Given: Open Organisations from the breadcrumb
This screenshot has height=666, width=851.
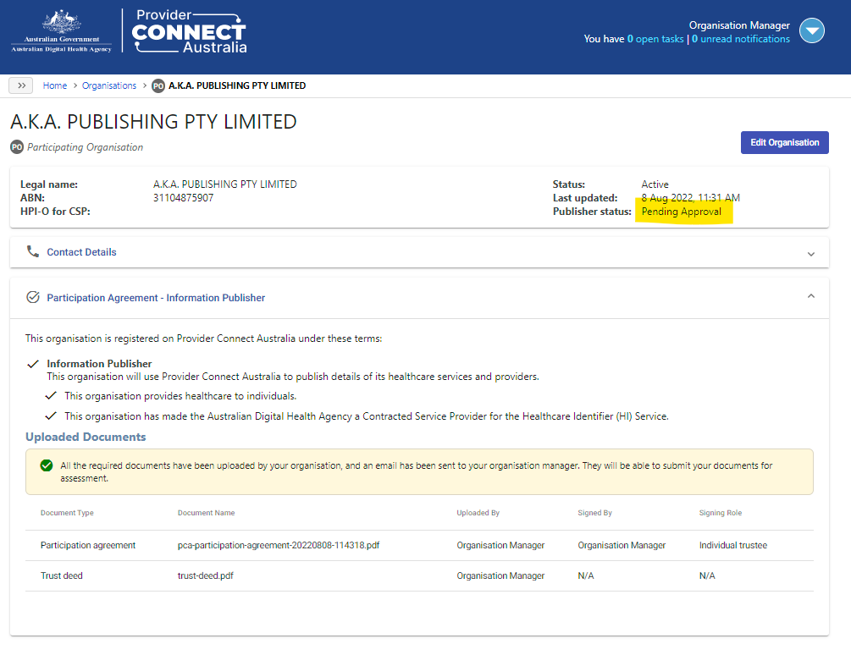Looking at the screenshot, I should point(108,85).
